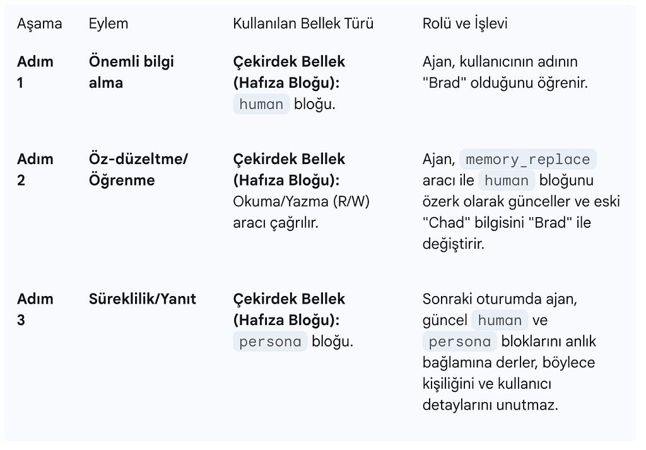Click the Kullanılan Bellek Türü header
The width and height of the screenshot is (646, 450).
tap(303, 23)
